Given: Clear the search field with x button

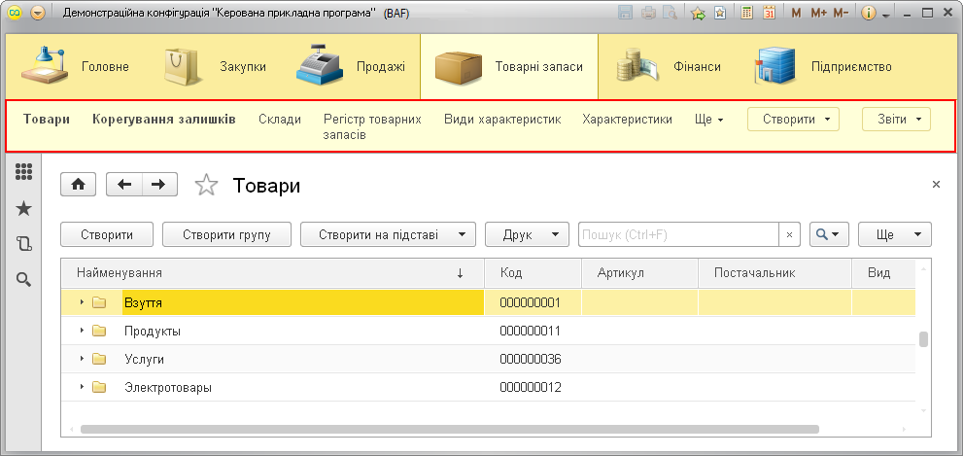Looking at the screenshot, I should click(x=790, y=234).
